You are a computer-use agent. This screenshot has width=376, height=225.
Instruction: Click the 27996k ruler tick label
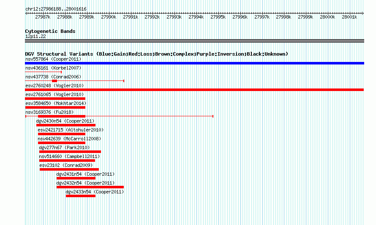tap(240, 17)
